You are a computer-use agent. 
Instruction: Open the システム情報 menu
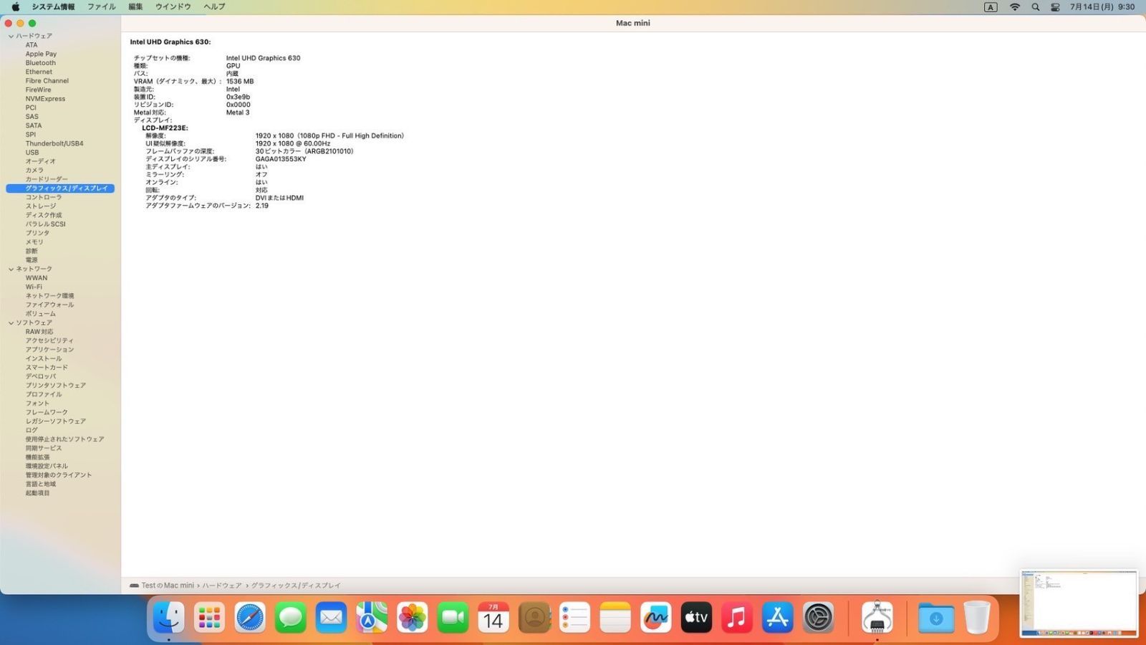[x=53, y=6]
